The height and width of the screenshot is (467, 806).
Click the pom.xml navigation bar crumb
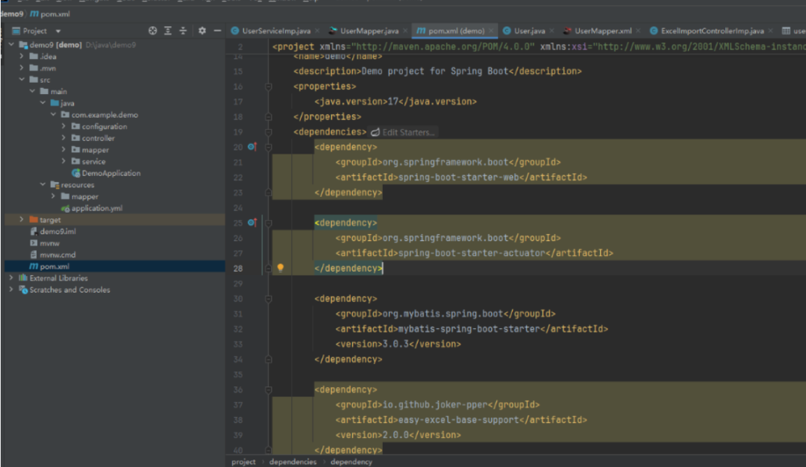(51, 14)
